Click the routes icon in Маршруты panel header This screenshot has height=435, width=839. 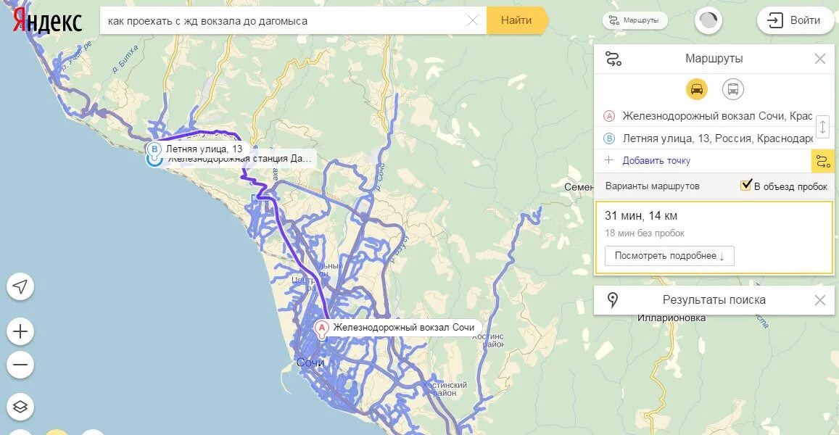pyautogui.click(x=613, y=58)
